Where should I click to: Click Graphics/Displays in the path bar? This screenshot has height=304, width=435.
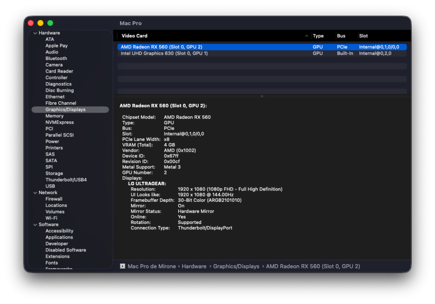(x=236, y=266)
